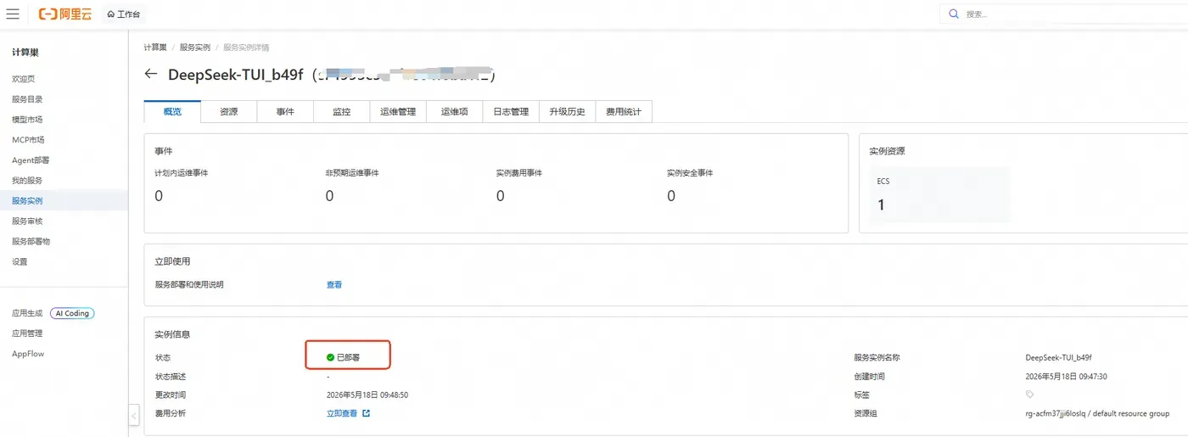
Task: Open 应用生成 in the sidebar
Action: coord(27,313)
